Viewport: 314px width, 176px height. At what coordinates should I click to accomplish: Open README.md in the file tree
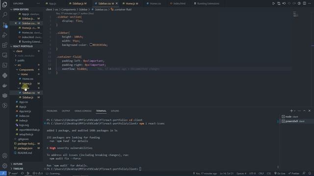(x=25, y=153)
